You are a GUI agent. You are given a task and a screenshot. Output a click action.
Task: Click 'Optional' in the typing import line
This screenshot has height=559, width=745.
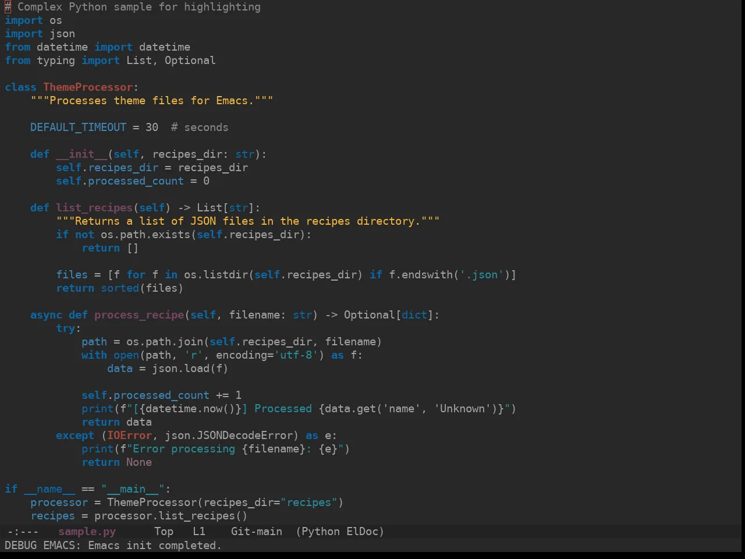(x=190, y=60)
